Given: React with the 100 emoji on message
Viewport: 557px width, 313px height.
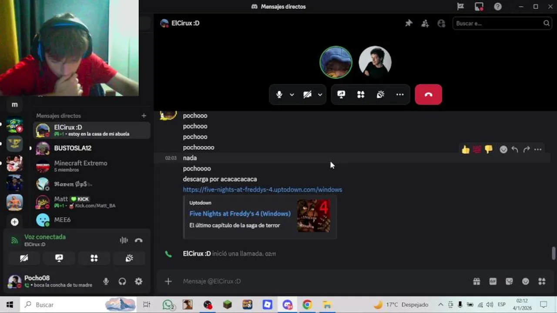Looking at the screenshot, I should tap(477, 150).
